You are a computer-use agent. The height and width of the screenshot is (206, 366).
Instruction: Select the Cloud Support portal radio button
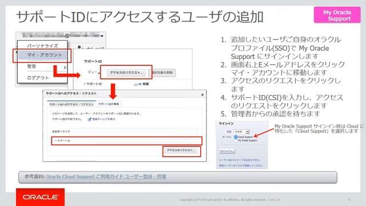pyautogui.click(x=236, y=137)
